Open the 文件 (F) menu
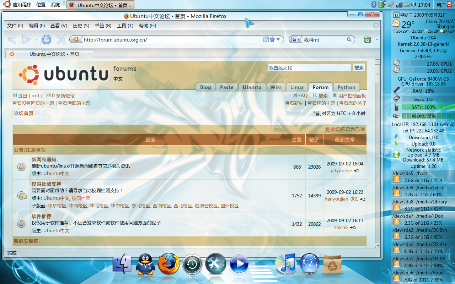This screenshot has width=455, height=284. coord(15,26)
